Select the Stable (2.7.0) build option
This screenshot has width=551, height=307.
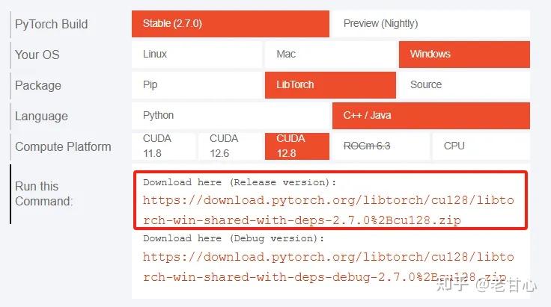[231, 24]
